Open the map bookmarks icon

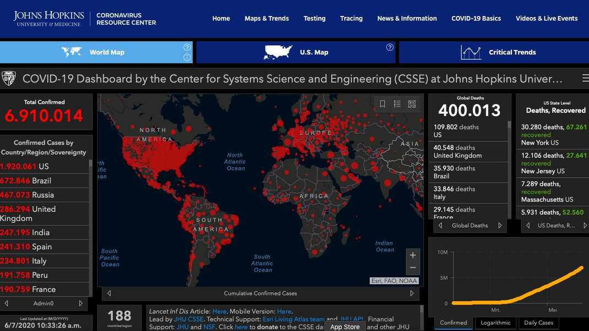tap(383, 104)
